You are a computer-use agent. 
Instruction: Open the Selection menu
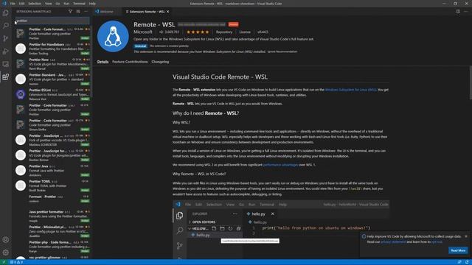click(35, 4)
